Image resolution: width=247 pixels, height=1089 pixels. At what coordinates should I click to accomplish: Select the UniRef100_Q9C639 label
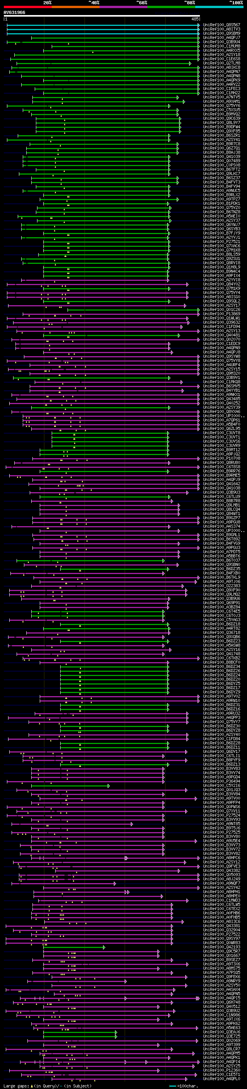[x=222, y=118]
